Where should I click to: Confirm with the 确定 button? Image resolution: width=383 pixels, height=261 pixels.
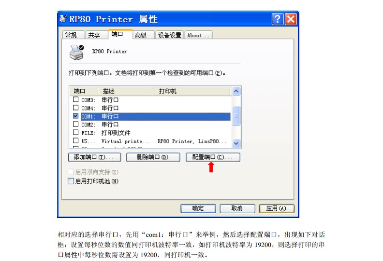coord(198,208)
